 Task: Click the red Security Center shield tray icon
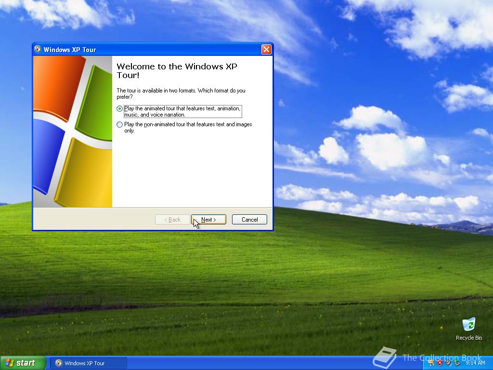440,363
